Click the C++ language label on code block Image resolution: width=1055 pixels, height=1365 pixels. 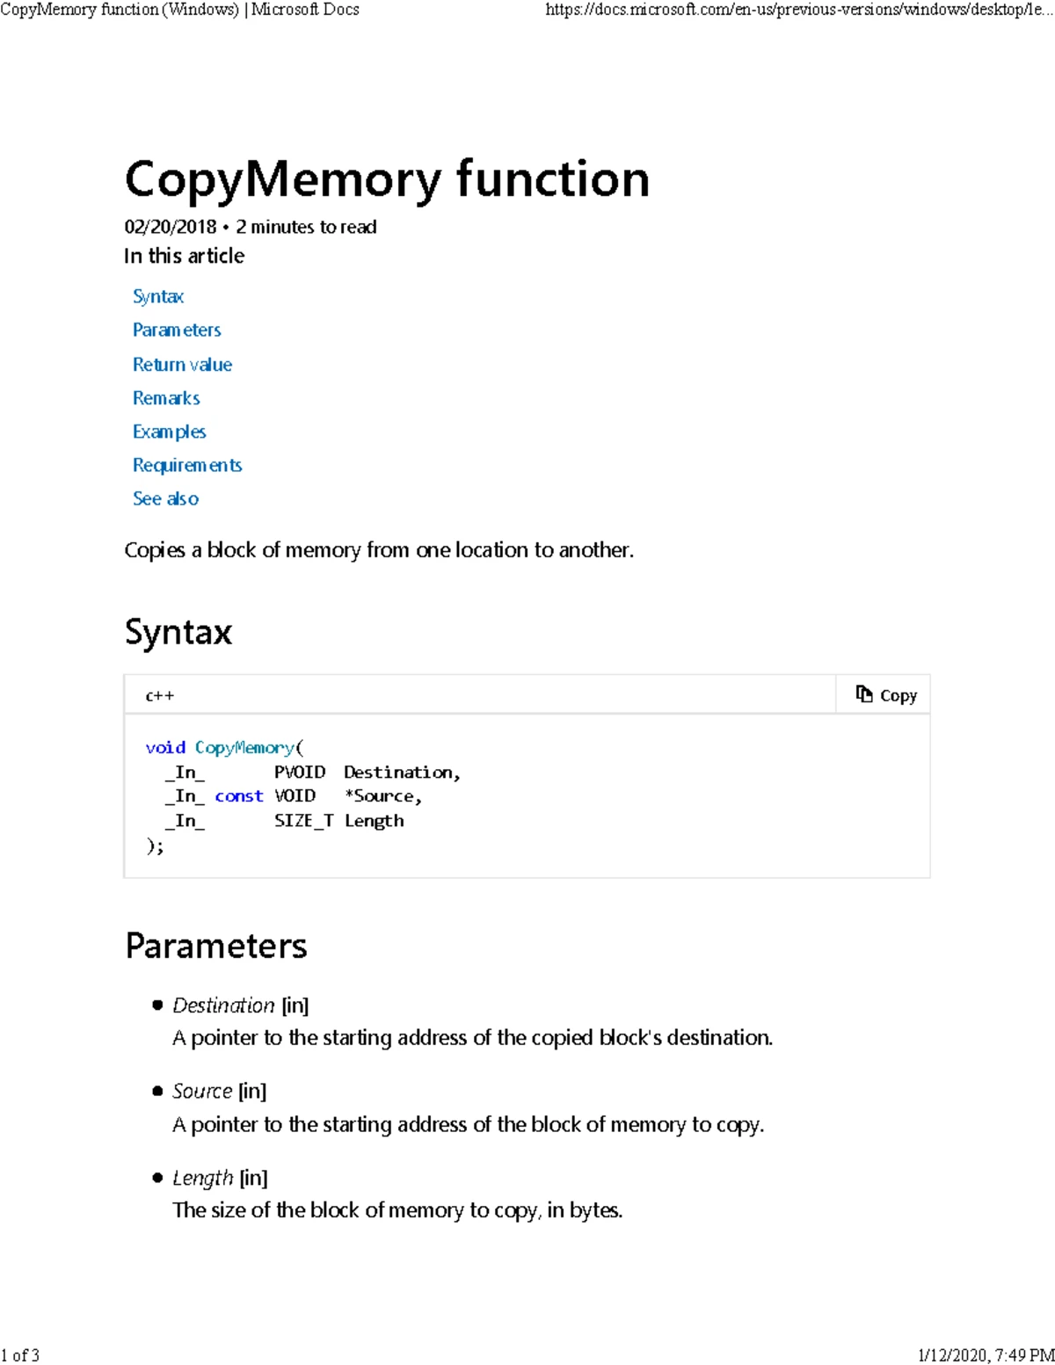(x=160, y=695)
